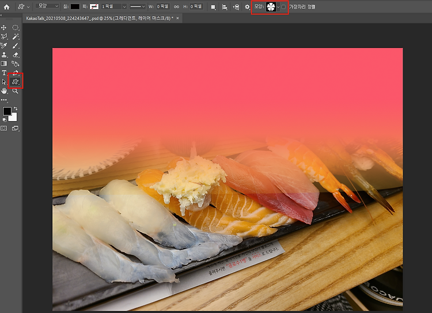Open shape settings gear menu
The height and width of the screenshot is (313, 432).
pos(247,7)
